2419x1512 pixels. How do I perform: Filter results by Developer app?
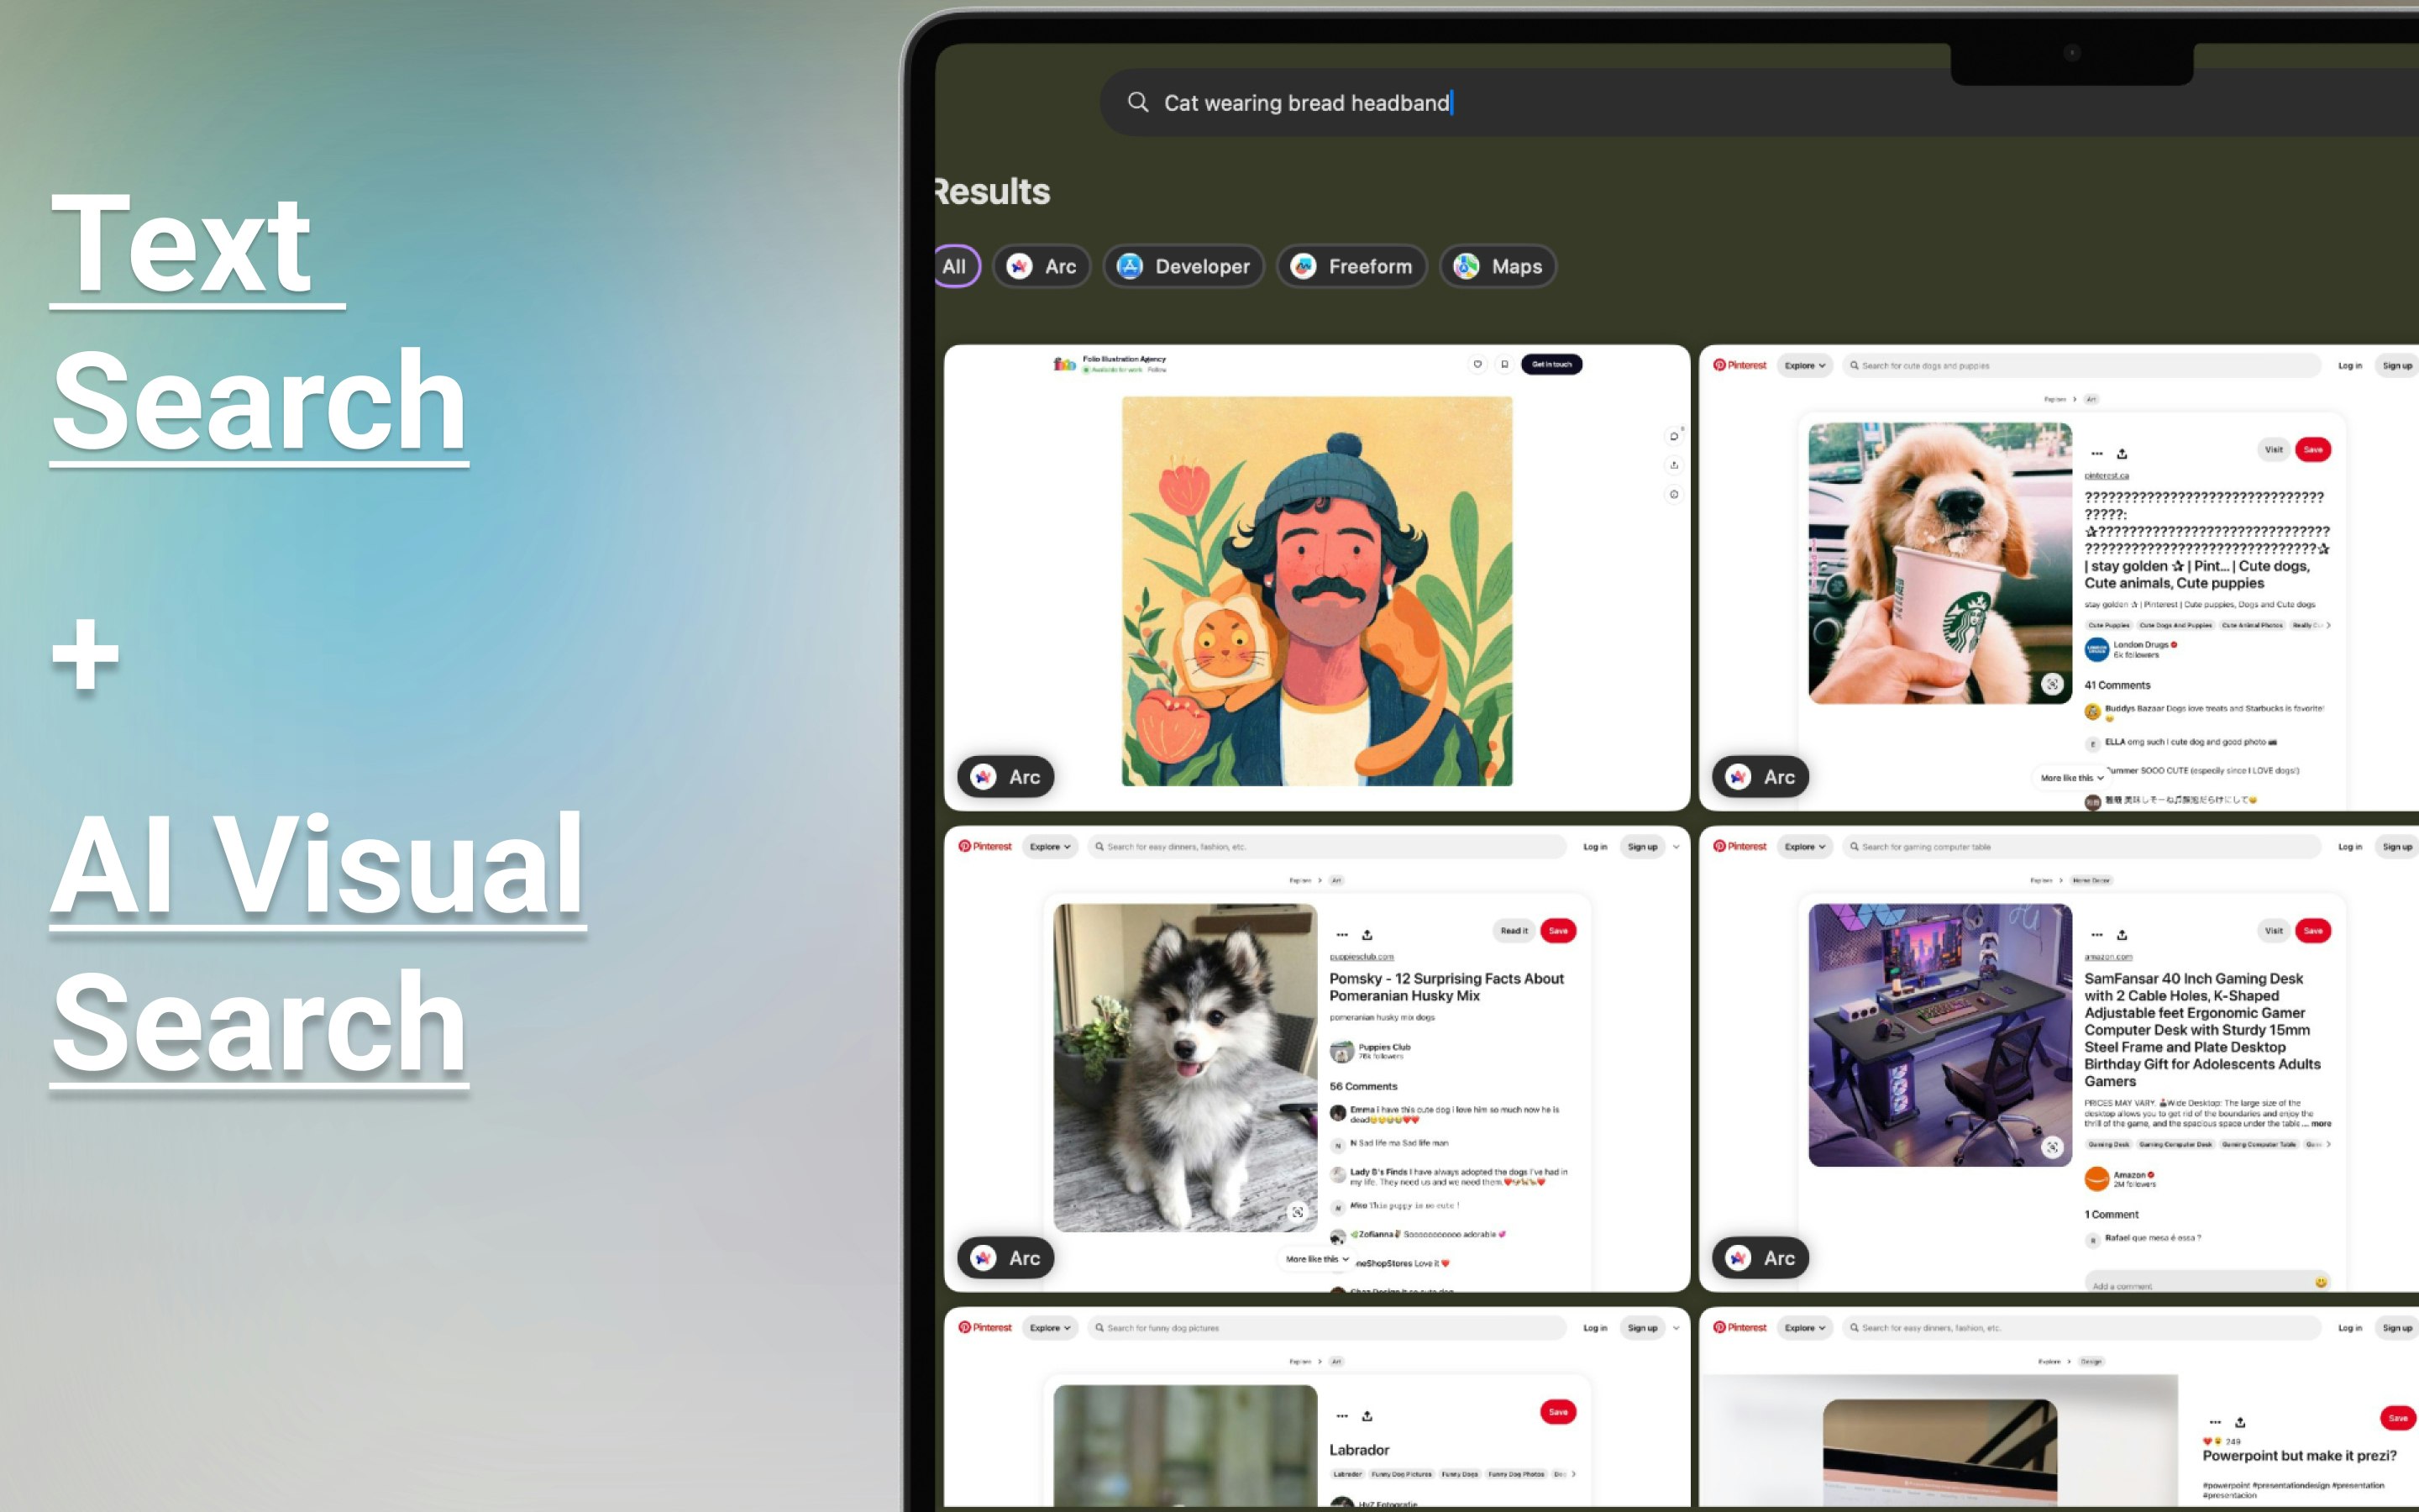click(x=1183, y=266)
